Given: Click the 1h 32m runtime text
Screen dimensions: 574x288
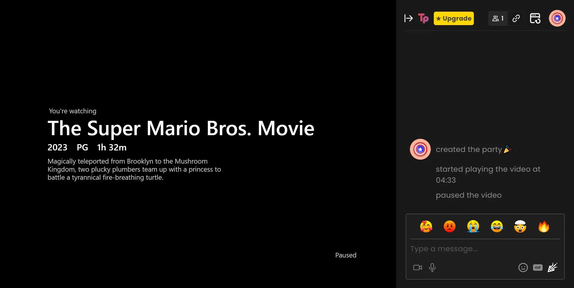Looking at the screenshot, I should tap(112, 147).
